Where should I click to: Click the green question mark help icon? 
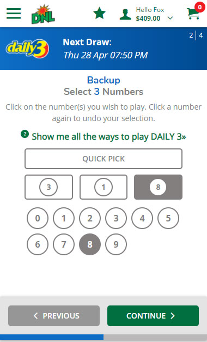(25, 134)
